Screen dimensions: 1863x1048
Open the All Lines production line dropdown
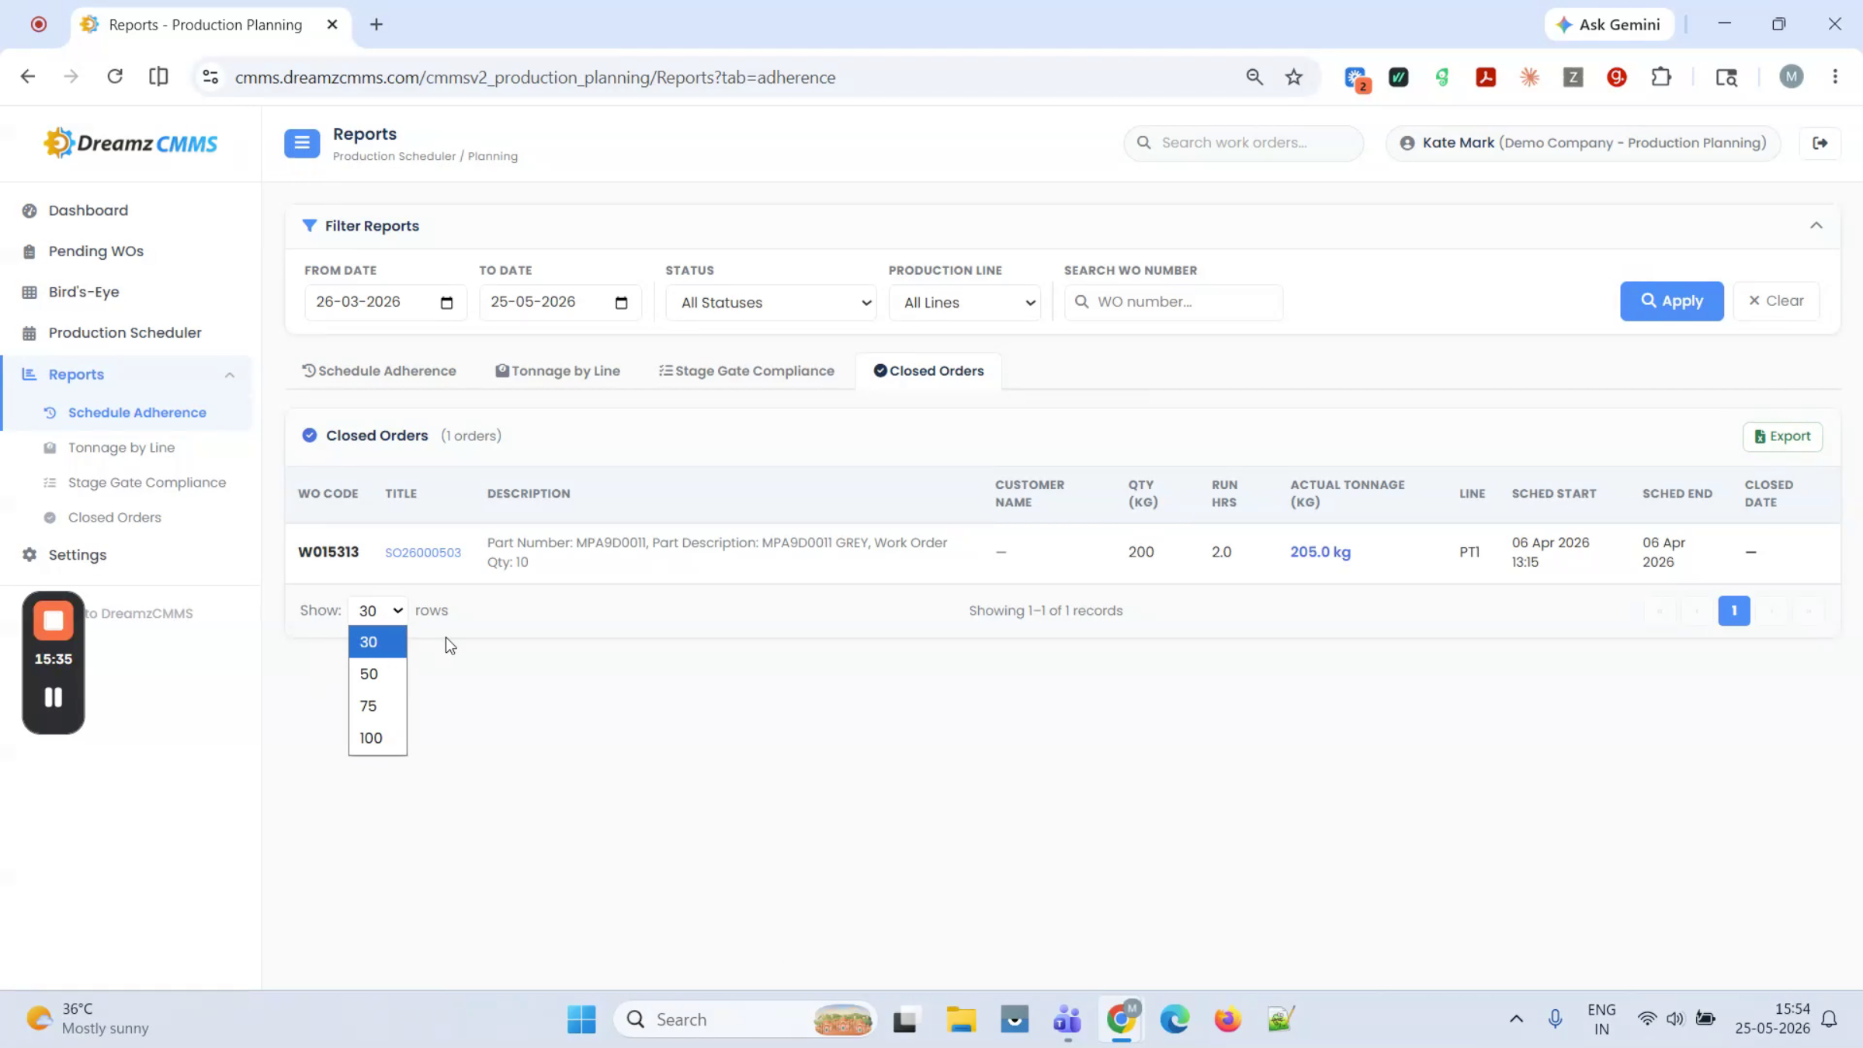pos(964,303)
